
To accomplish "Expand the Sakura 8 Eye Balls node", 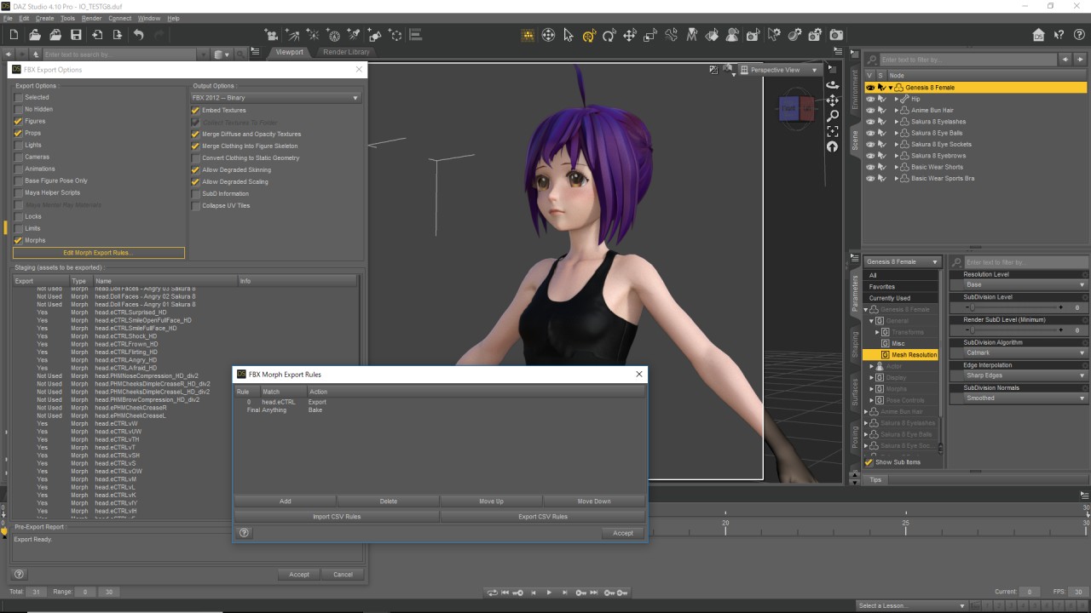I will (896, 133).
